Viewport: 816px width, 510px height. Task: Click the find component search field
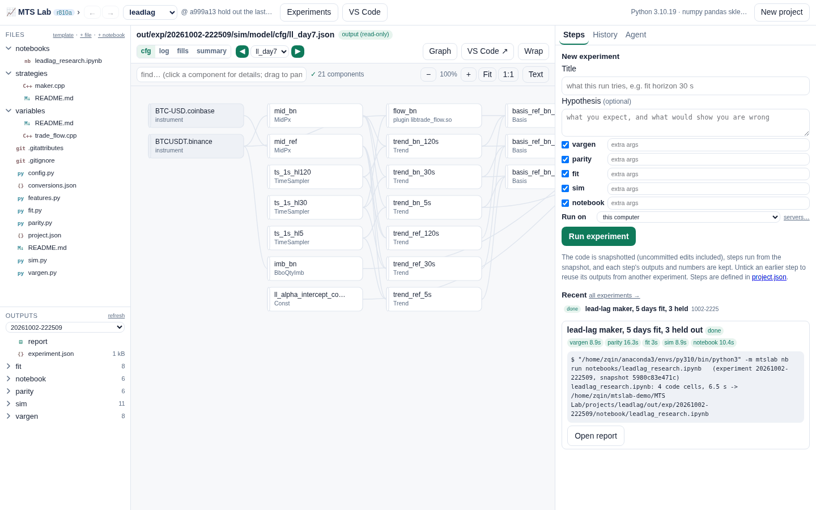pos(222,74)
